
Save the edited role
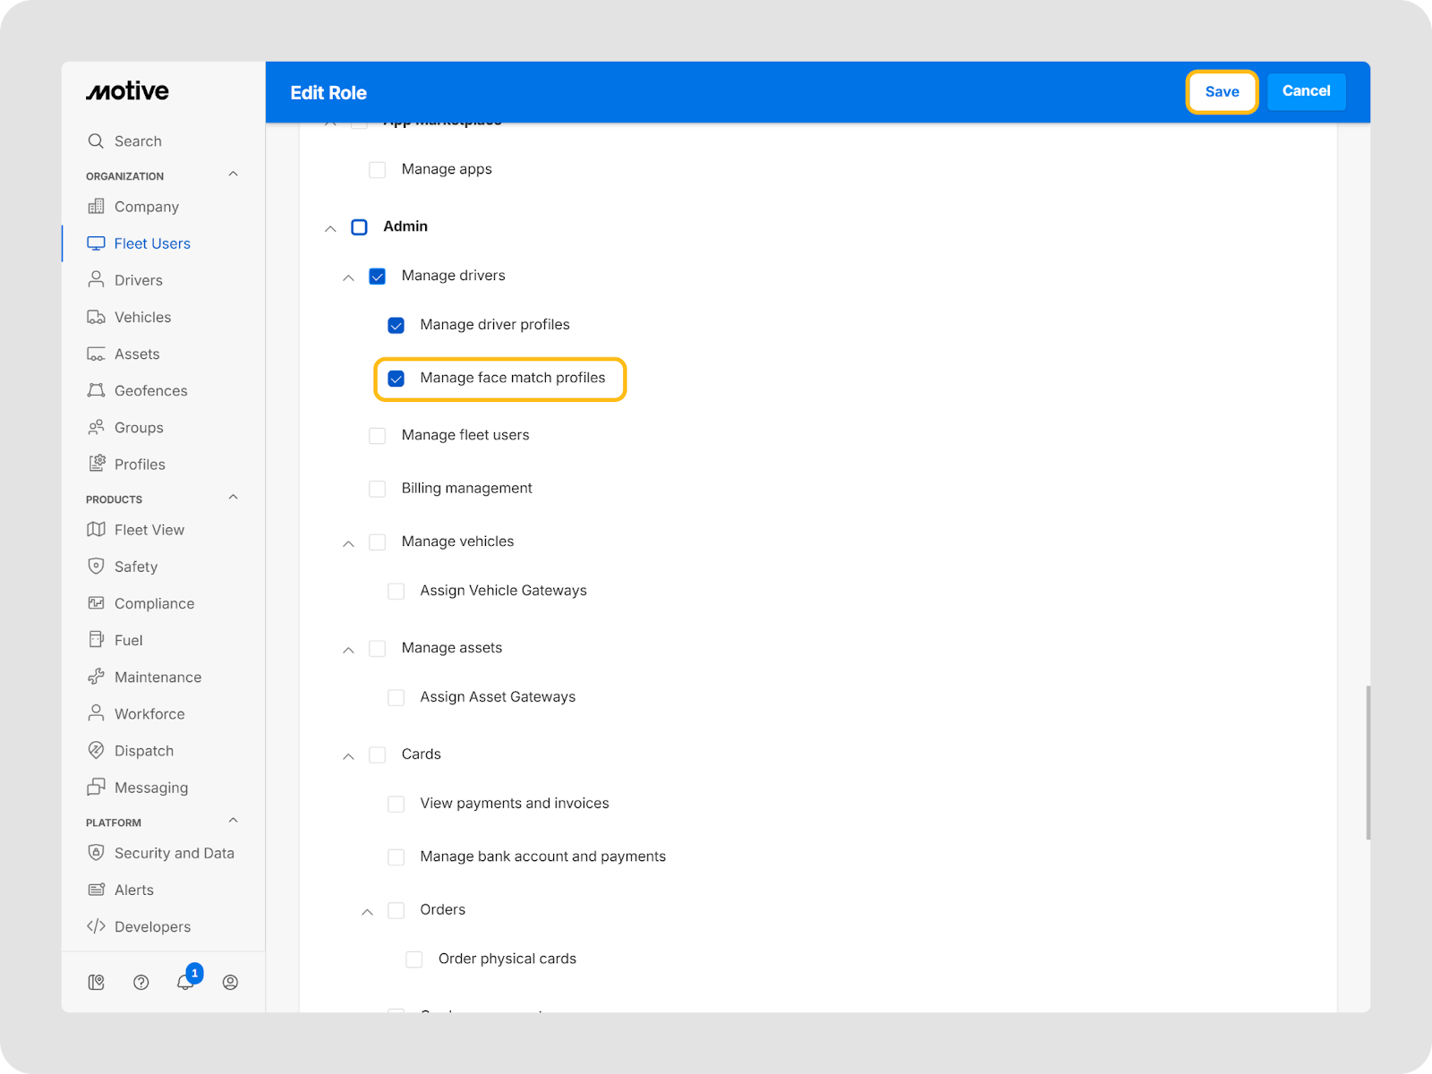point(1222,91)
